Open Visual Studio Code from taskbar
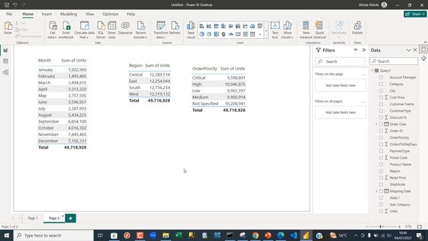 click(x=294, y=235)
